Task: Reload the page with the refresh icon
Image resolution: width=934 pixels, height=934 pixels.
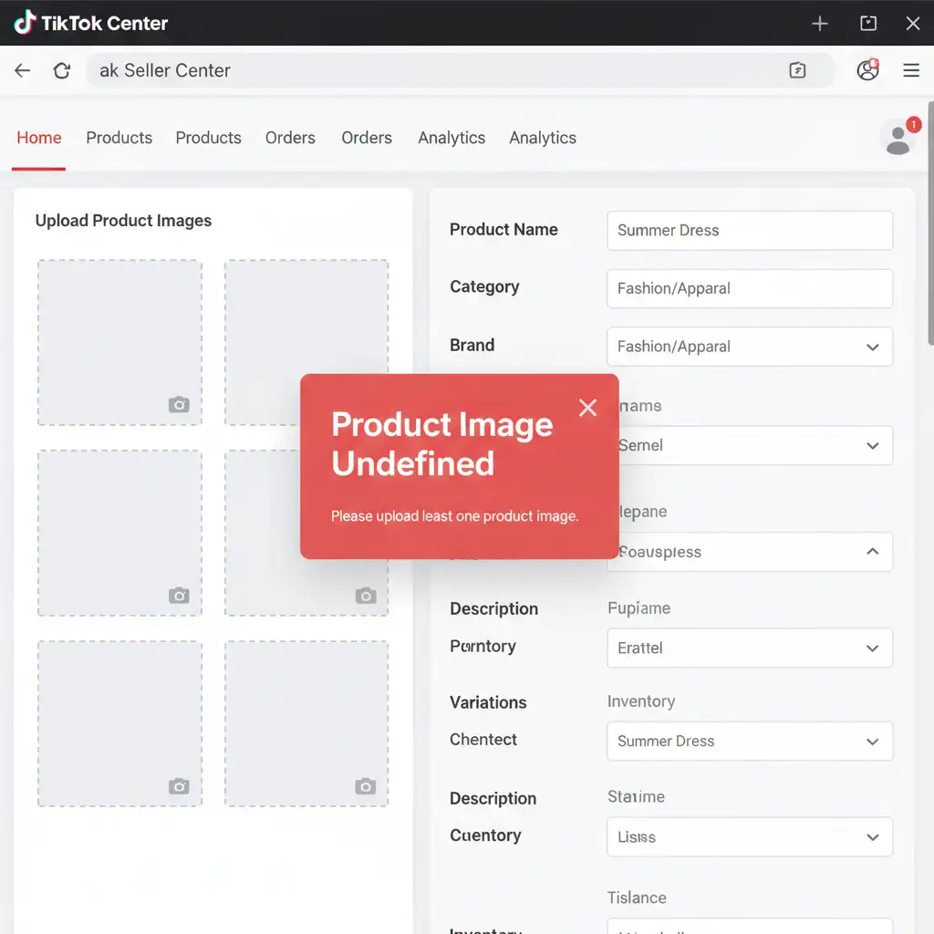Action: coord(62,70)
